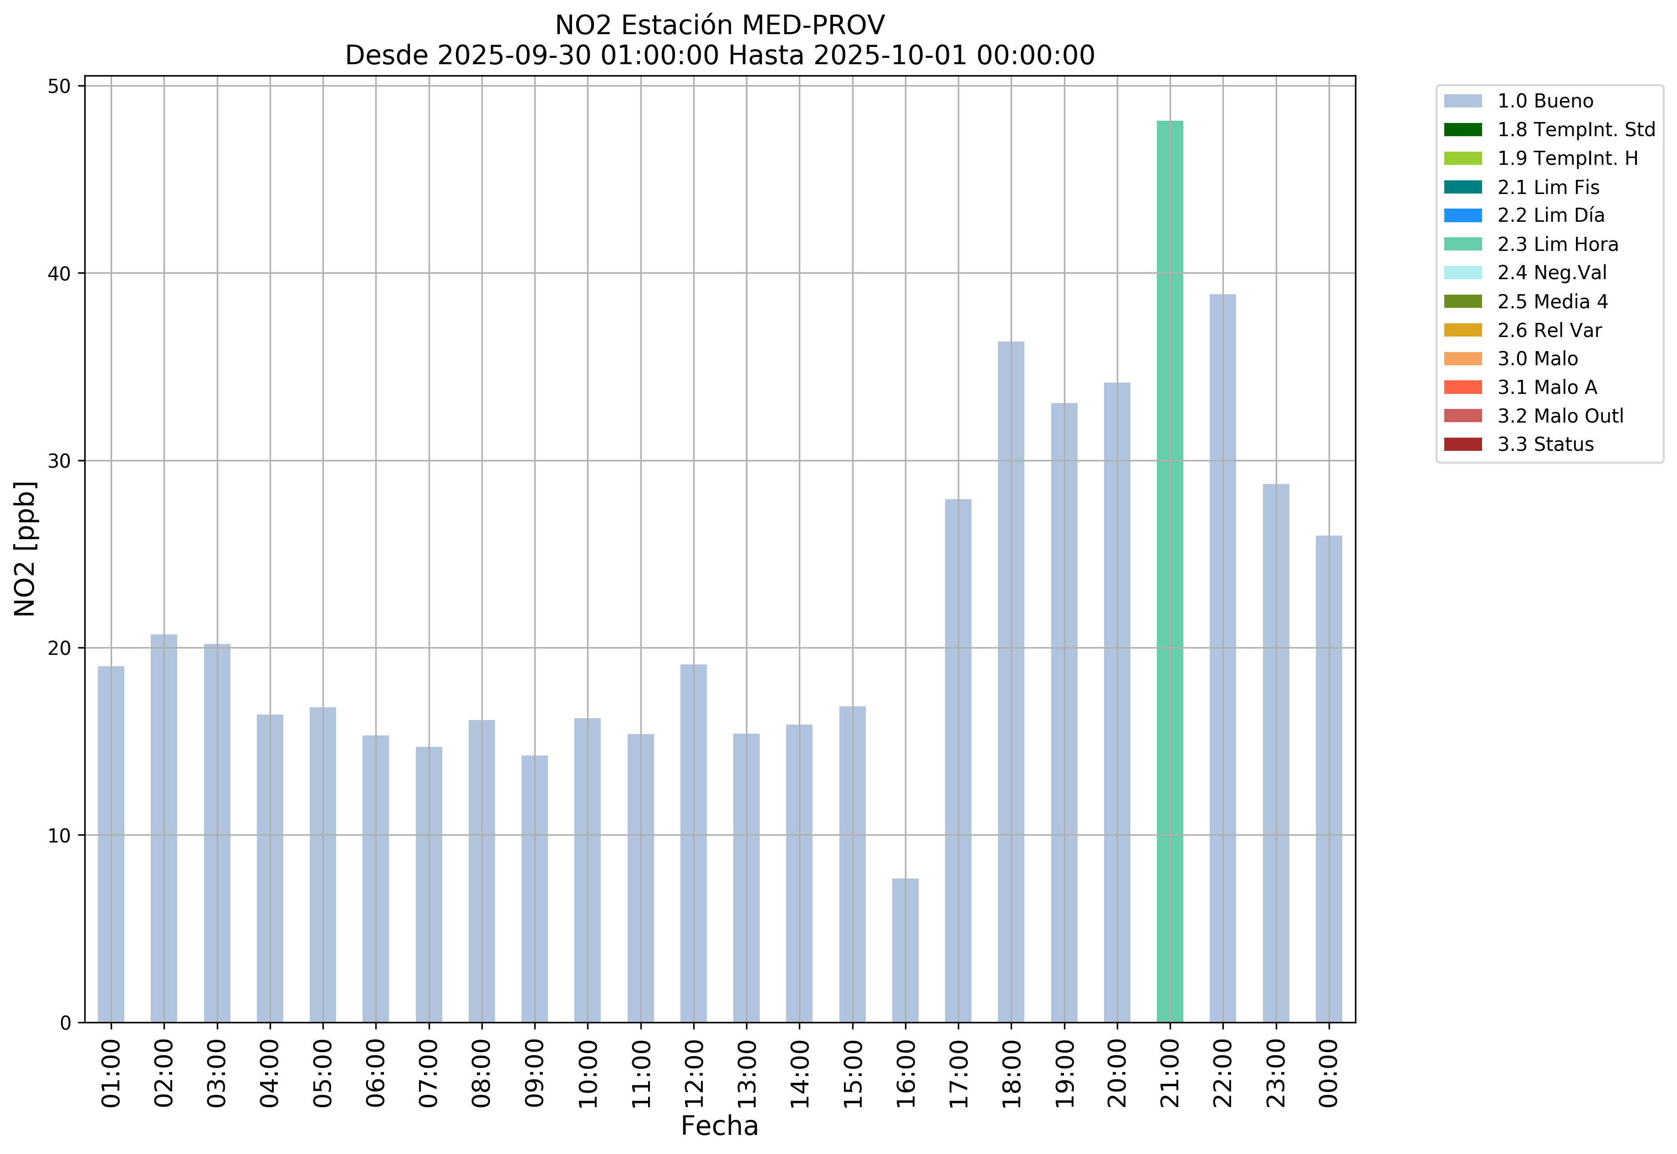Click the 00:00 x-axis tick label
Image resolution: width=1677 pixels, height=1154 pixels.
(1329, 1073)
